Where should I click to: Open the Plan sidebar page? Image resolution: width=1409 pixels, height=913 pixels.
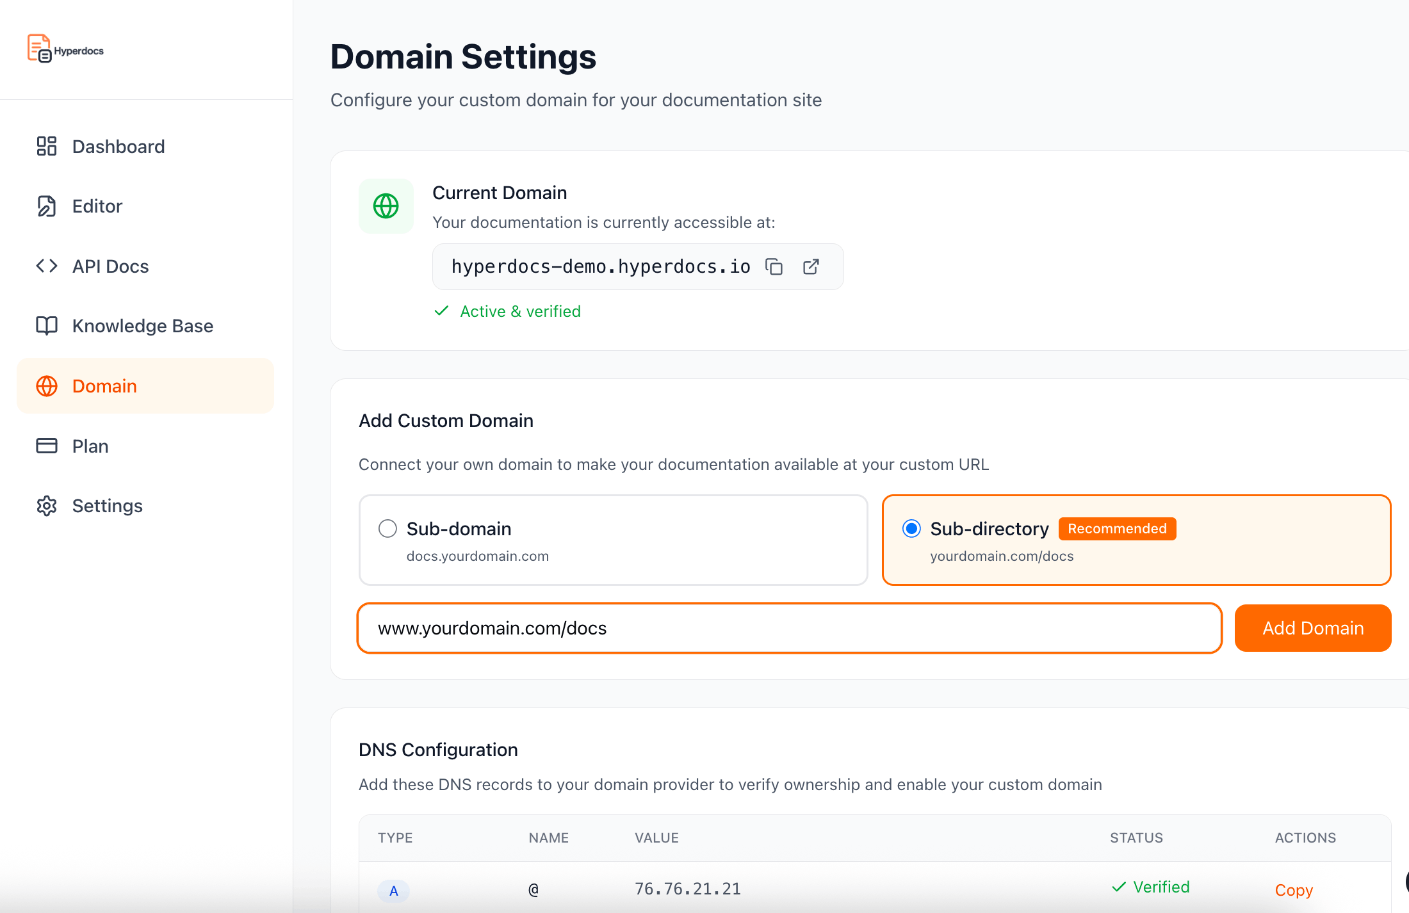pyautogui.click(x=90, y=446)
